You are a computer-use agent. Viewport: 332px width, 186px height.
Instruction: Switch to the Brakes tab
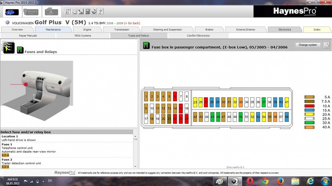(209, 29)
